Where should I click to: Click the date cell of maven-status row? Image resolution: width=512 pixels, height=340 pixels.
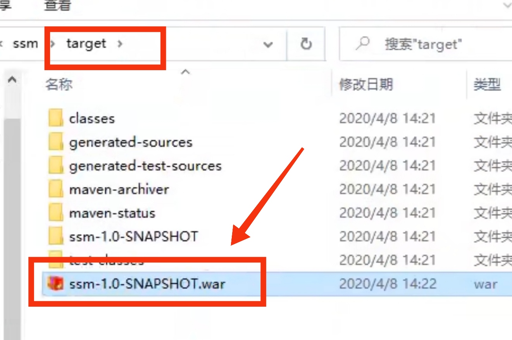coord(388,213)
